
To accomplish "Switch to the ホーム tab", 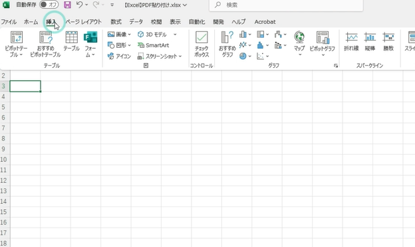I will [x=31, y=22].
